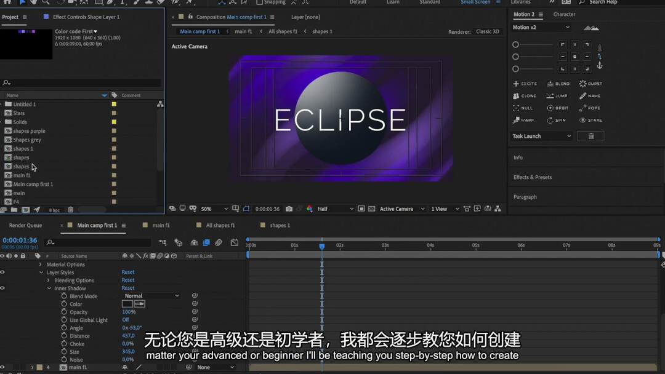Screen dimensions: 665x374
Task: Open the 1 View layout dropdown
Action: tap(445, 209)
